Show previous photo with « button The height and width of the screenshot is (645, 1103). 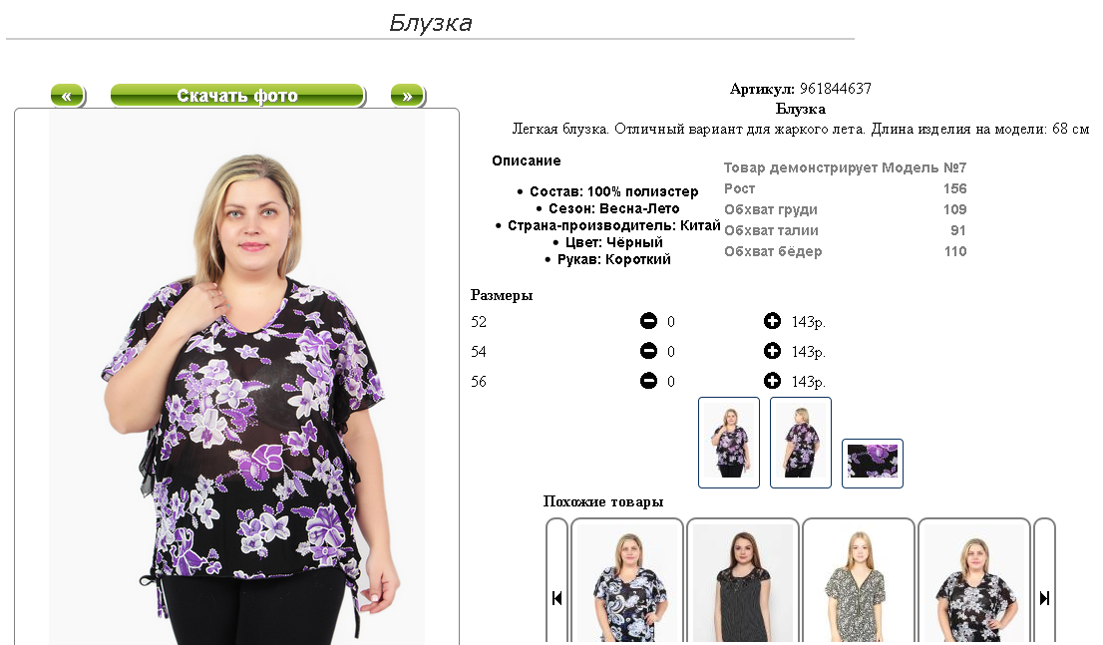click(x=68, y=96)
